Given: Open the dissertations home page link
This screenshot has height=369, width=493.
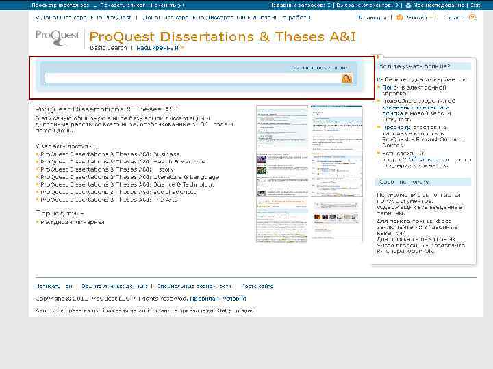Looking at the screenshot, I should [227, 18].
